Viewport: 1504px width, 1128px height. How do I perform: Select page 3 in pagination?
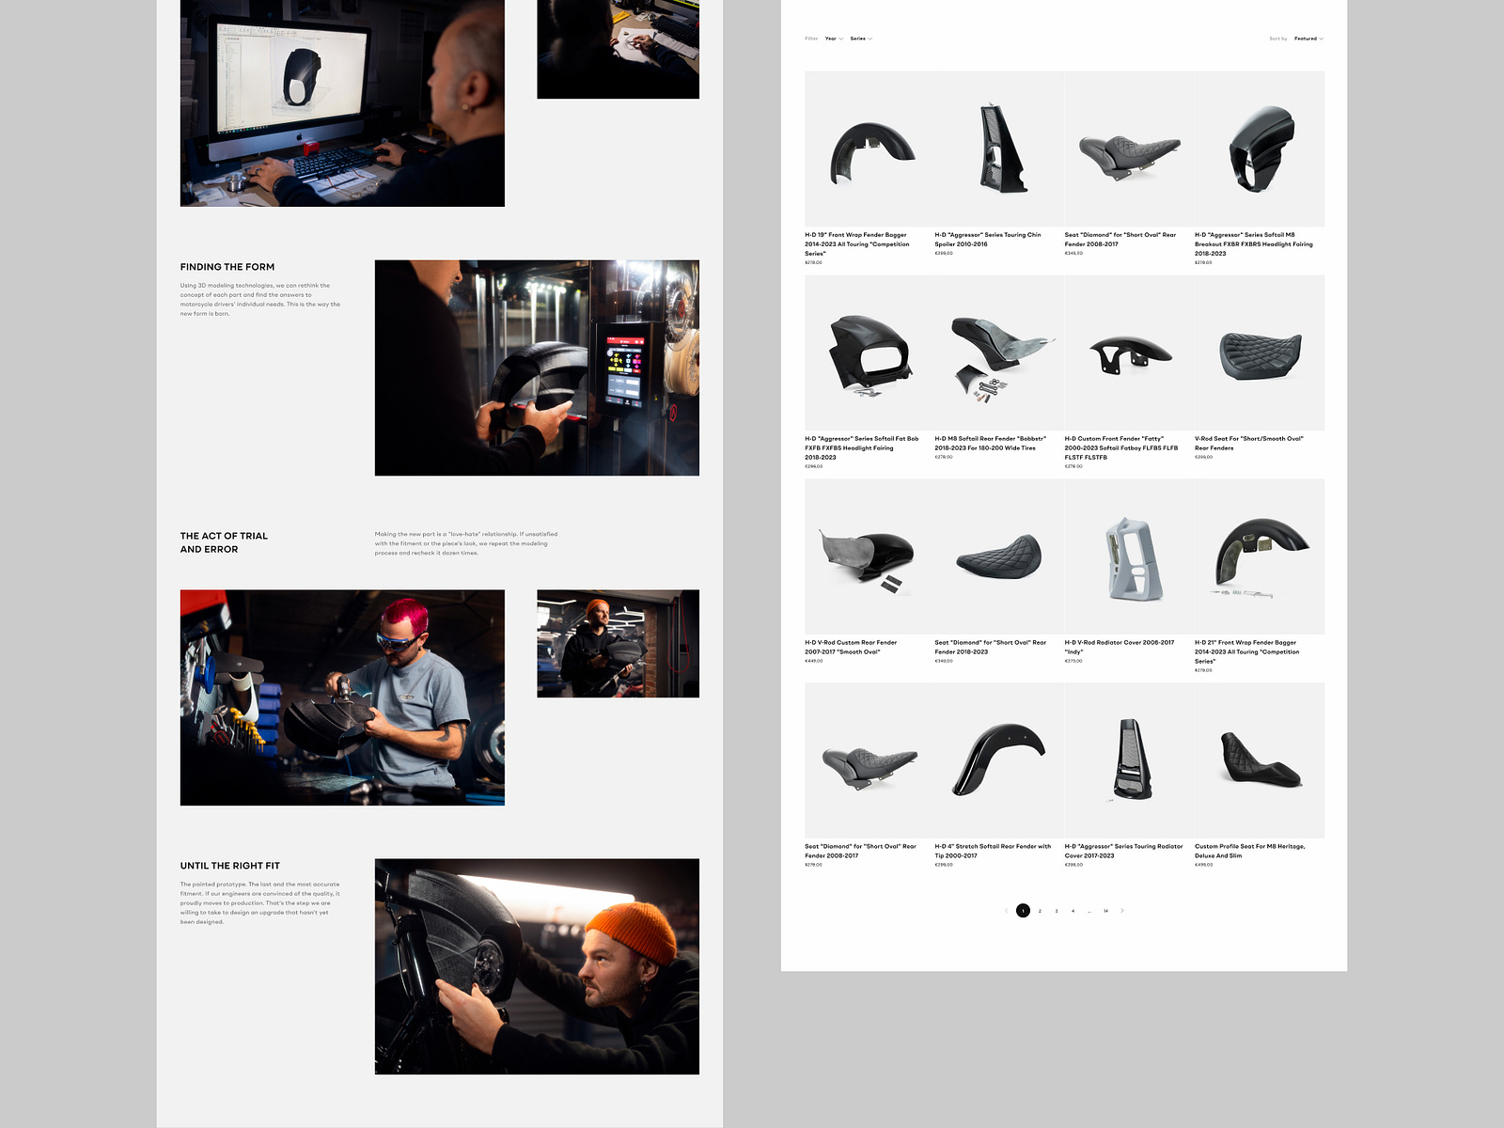point(1056,910)
